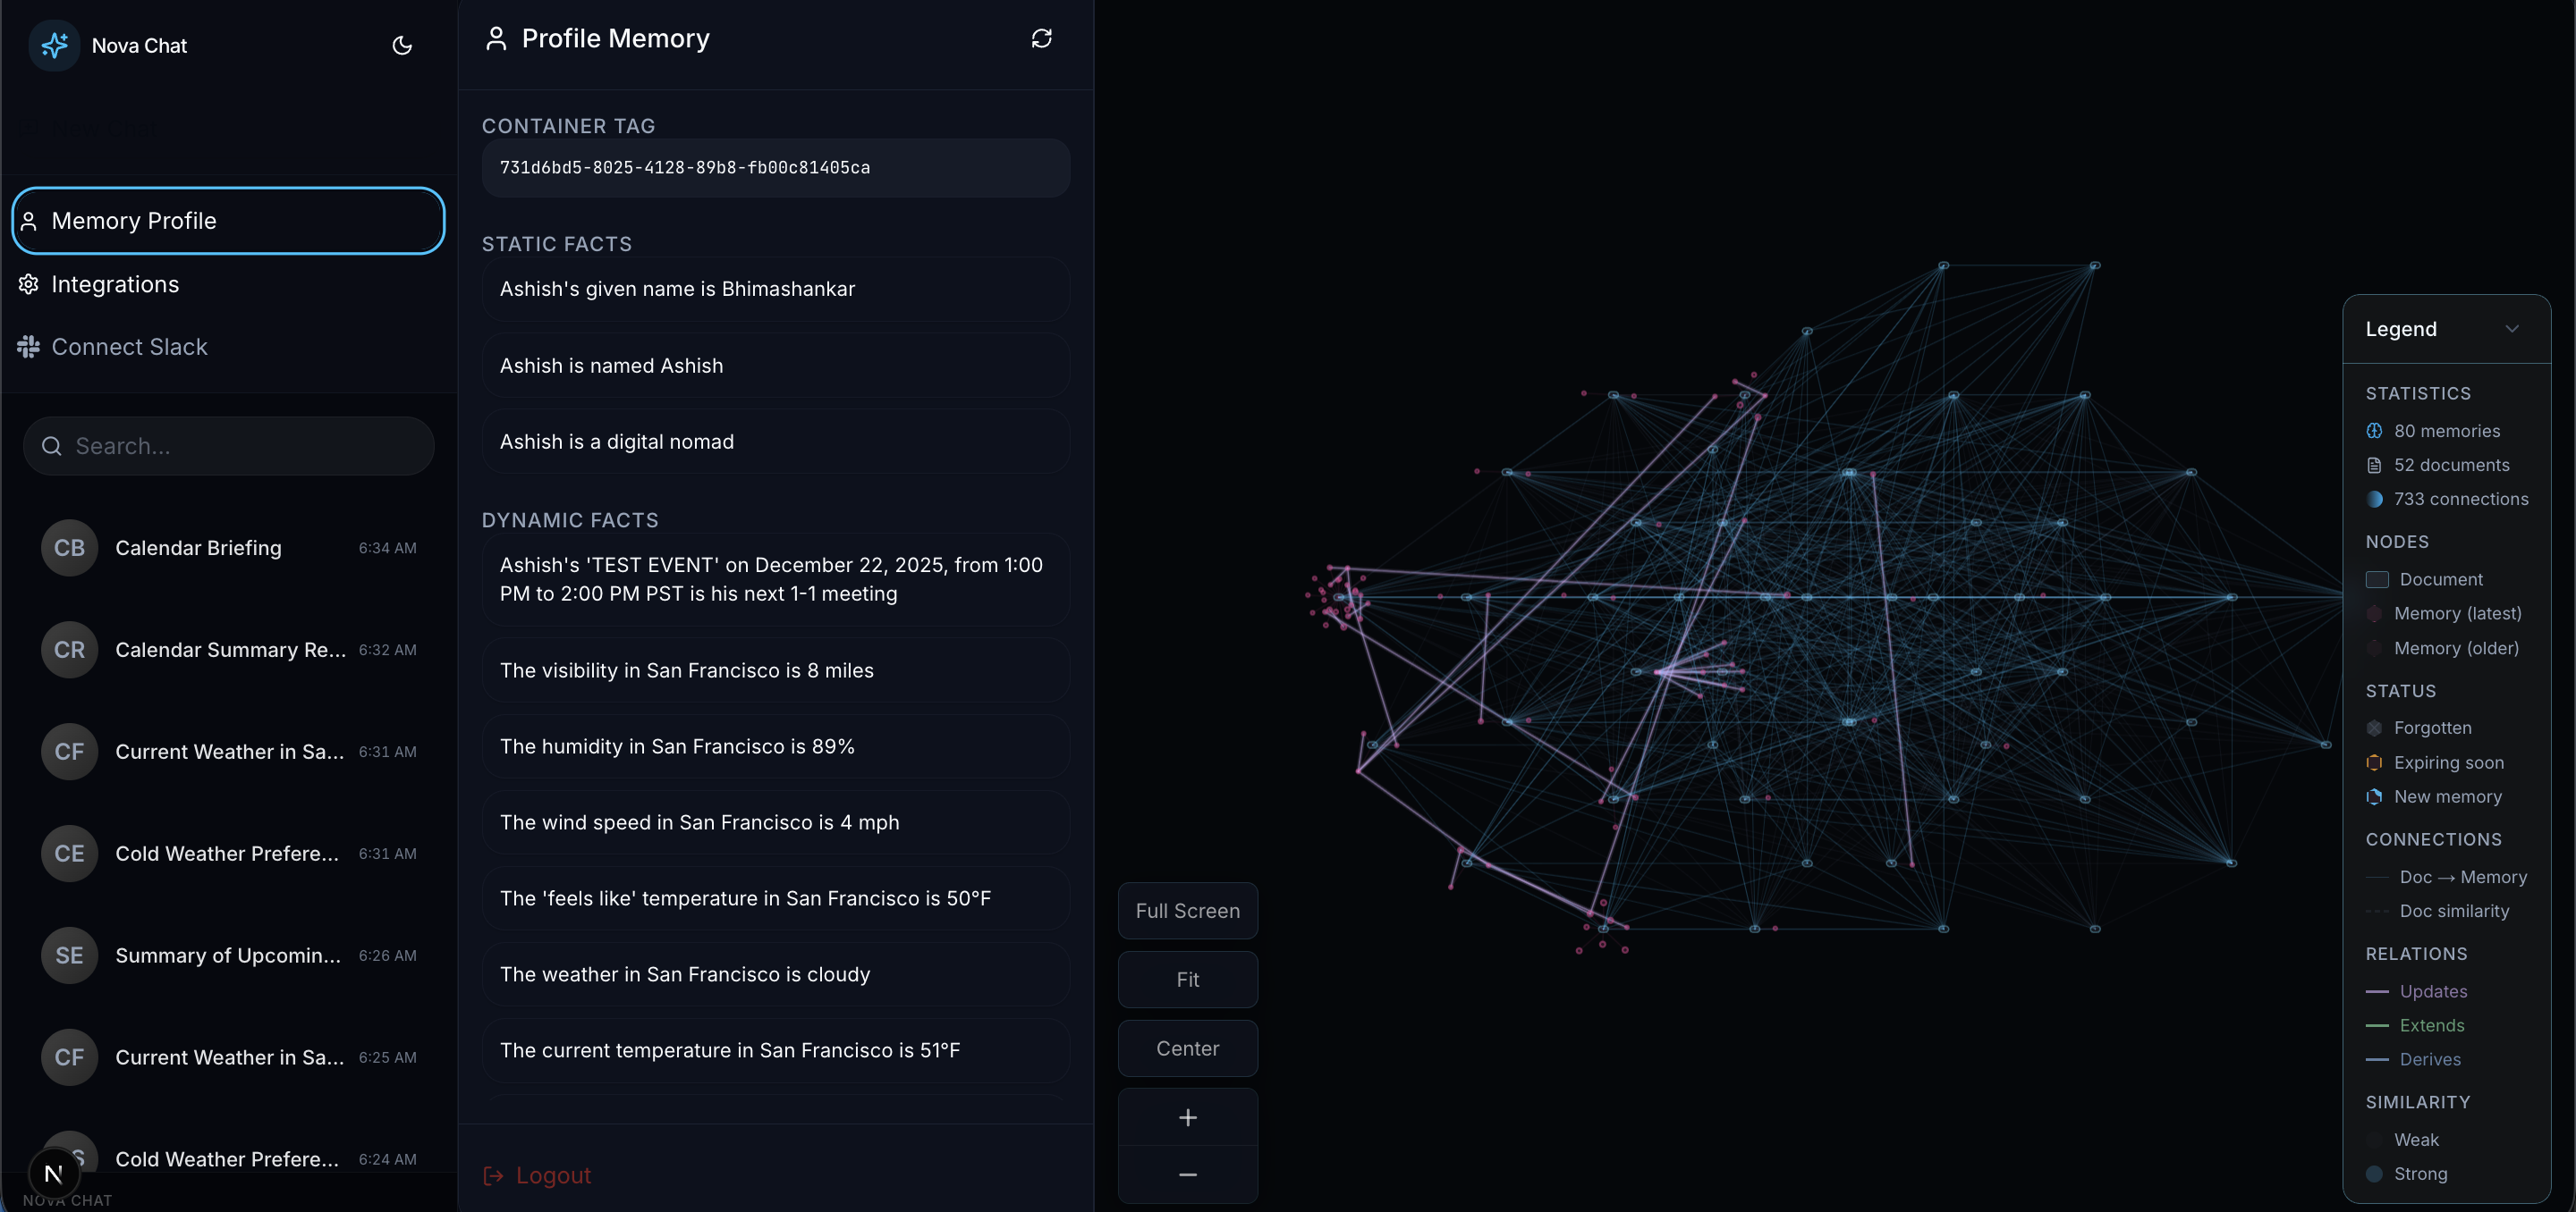The image size is (2576, 1212).
Task: Click the Search chats input field
Action: (x=240, y=446)
